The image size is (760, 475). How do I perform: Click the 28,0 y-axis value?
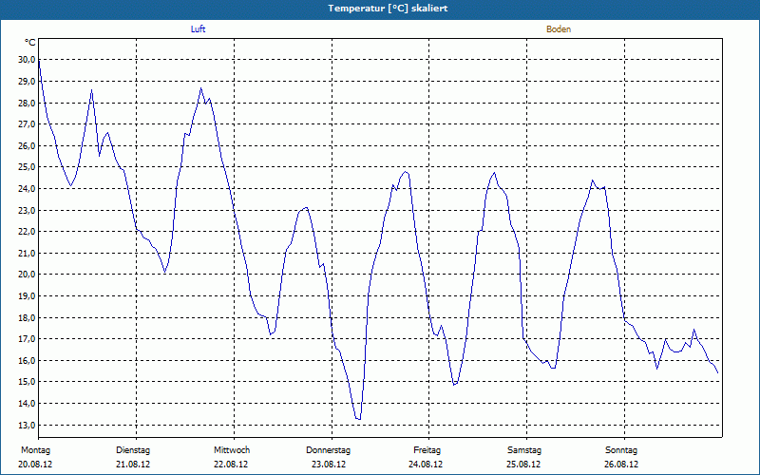[27, 103]
